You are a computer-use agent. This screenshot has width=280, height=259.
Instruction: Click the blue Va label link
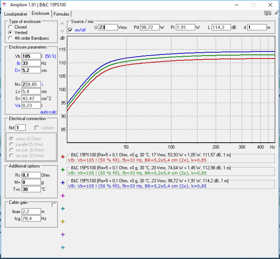(x=17, y=105)
